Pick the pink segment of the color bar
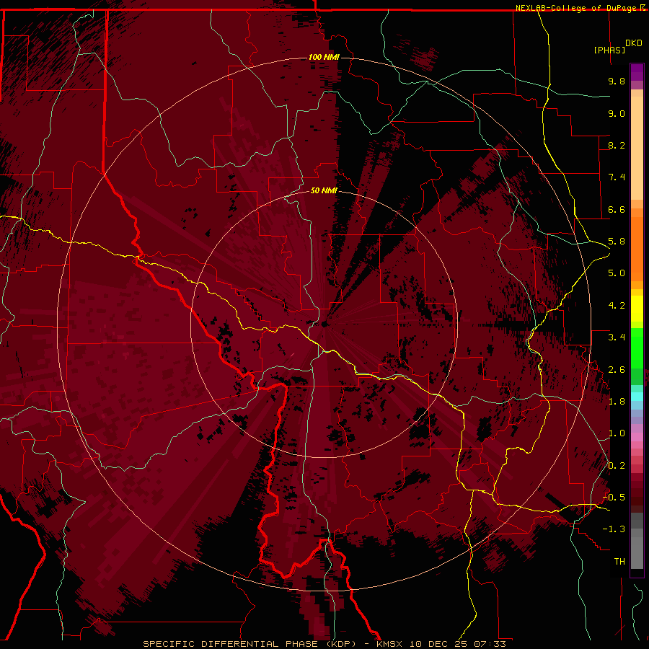649x649 pixels. 637,437
